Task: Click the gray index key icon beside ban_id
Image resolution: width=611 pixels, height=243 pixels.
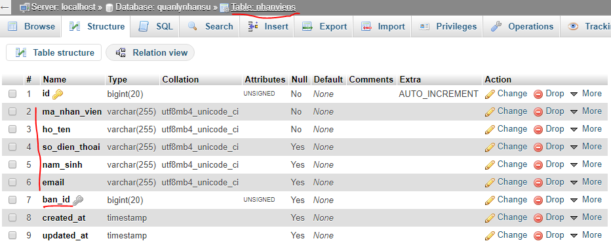Action: 78,200
